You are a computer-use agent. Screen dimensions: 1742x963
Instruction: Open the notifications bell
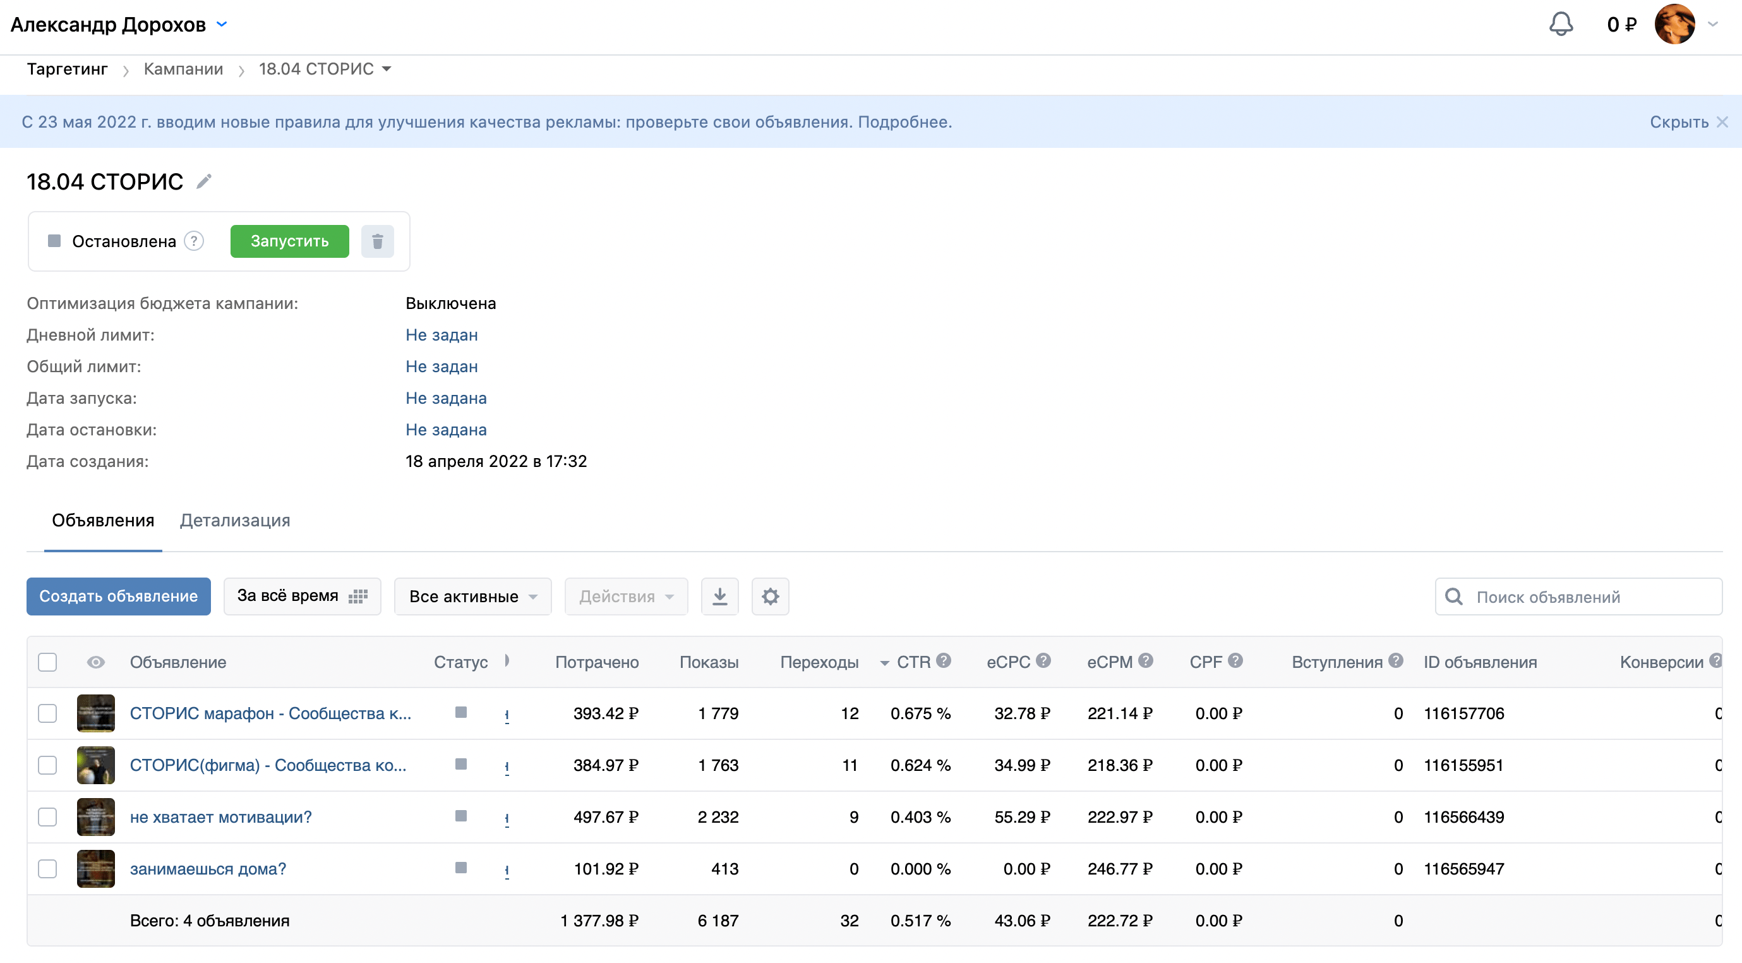(x=1561, y=25)
